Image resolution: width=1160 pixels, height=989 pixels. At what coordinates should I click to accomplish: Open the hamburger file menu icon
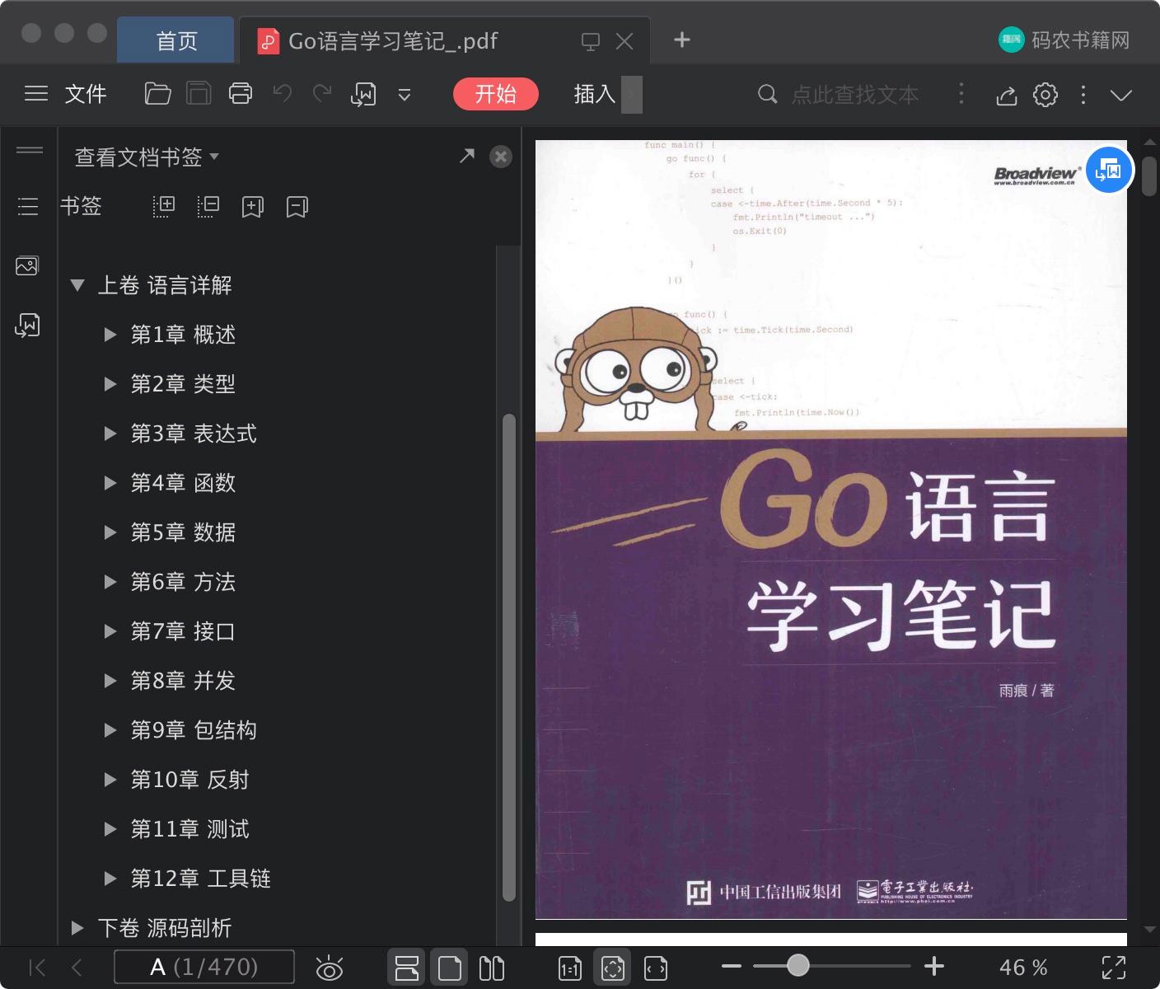coord(36,94)
